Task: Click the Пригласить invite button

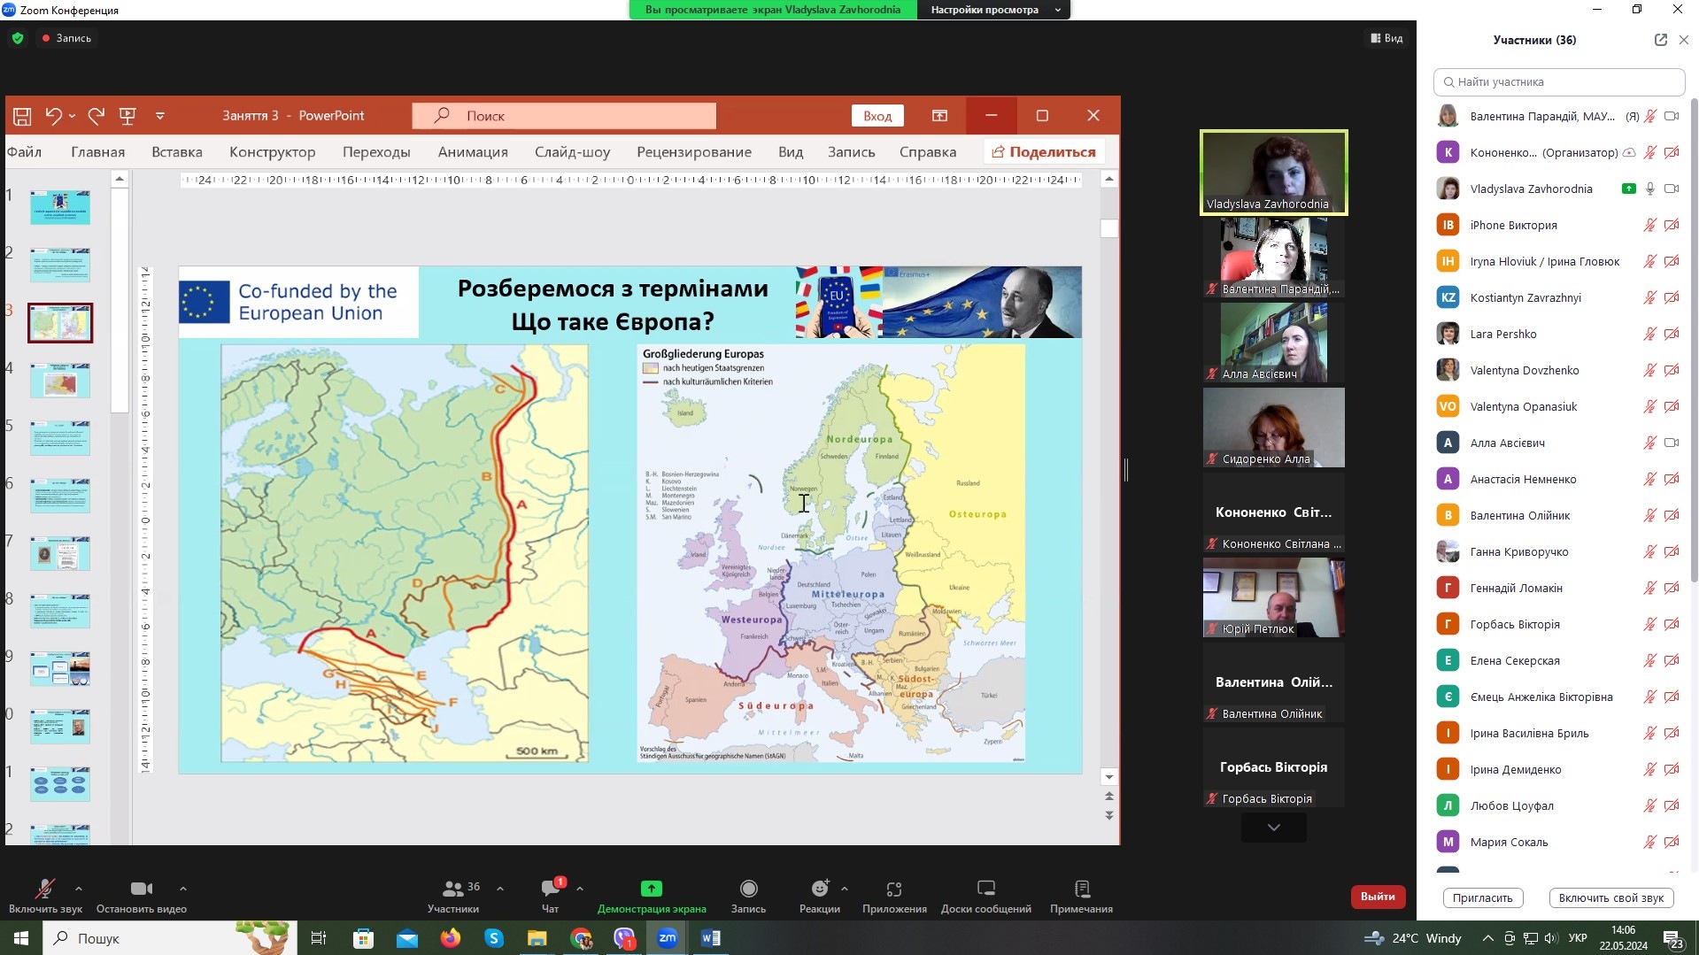Action: pos(1482,897)
